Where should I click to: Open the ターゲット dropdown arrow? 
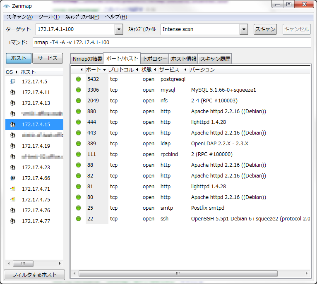pos(119,29)
